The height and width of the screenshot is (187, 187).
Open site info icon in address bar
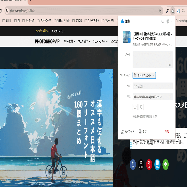[7, 11]
